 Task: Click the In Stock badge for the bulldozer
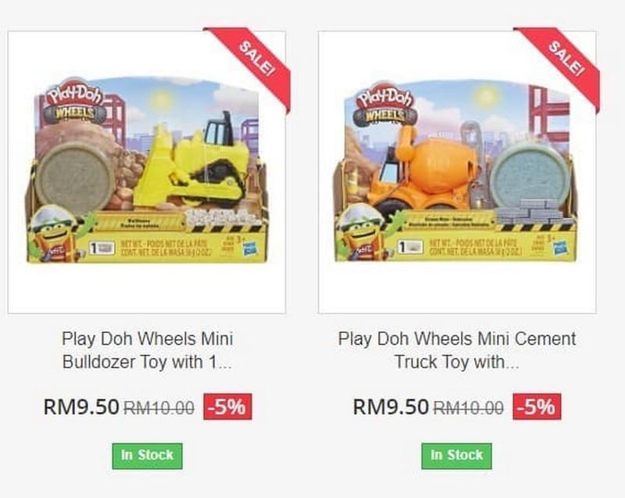click(x=147, y=456)
